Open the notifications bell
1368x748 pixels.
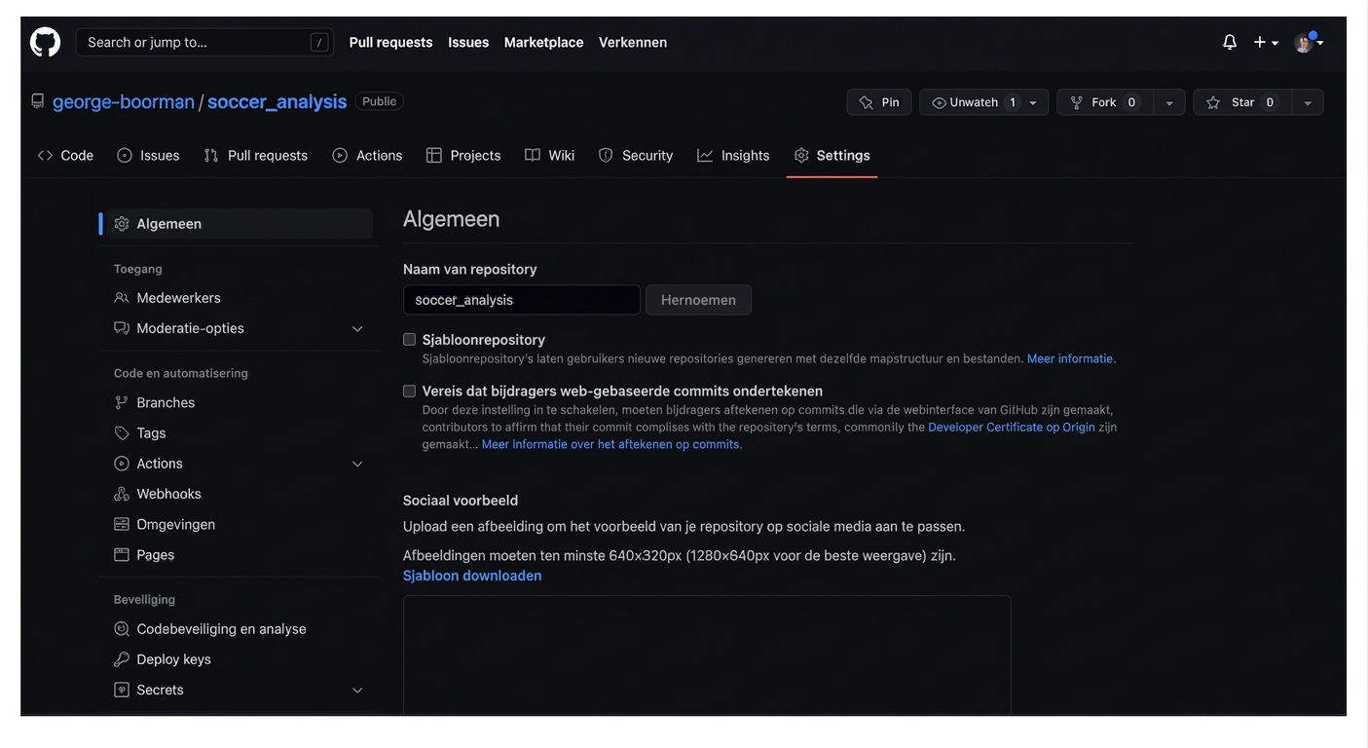pyautogui.click(x=1230, y=42)
